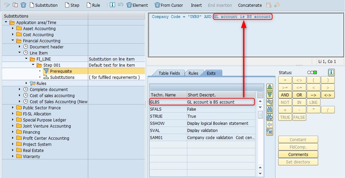The height and width of the screenshot is (178, 345).
Task: Click the Comments button
Action: [298, 154]
